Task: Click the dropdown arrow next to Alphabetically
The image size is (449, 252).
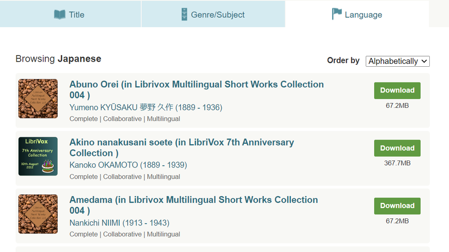Action: [424, 61]
